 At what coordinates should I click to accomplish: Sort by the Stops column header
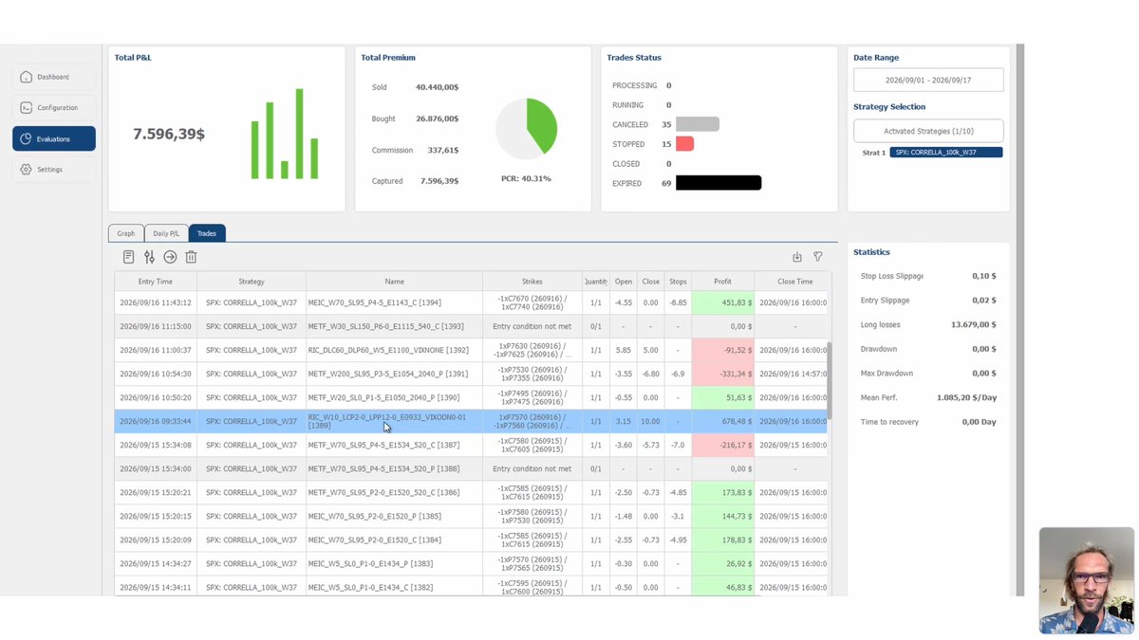(678, 282)
